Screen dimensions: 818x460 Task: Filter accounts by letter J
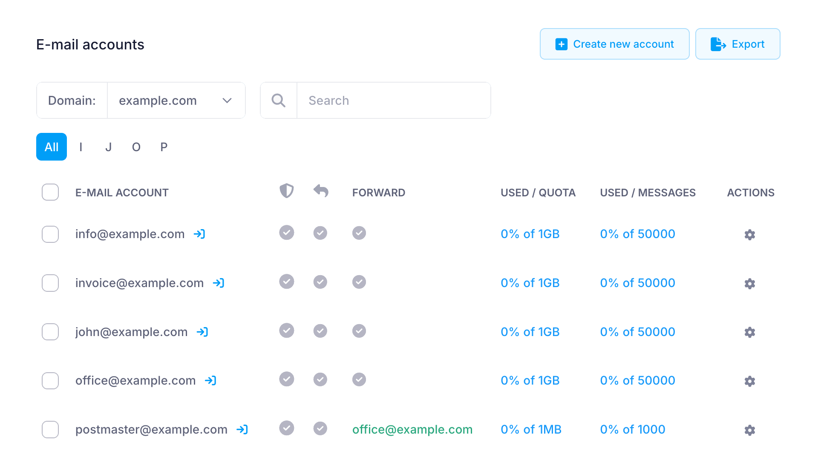tap(108, 147)
